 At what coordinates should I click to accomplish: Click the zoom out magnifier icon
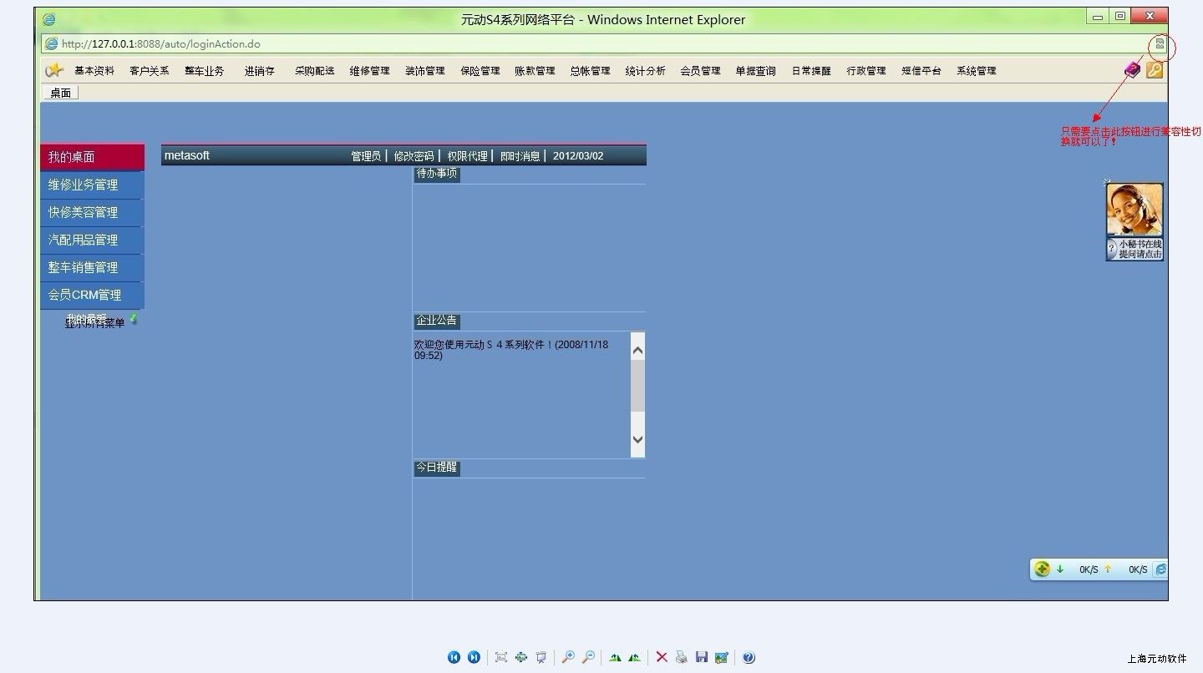[x=588, y=657]
